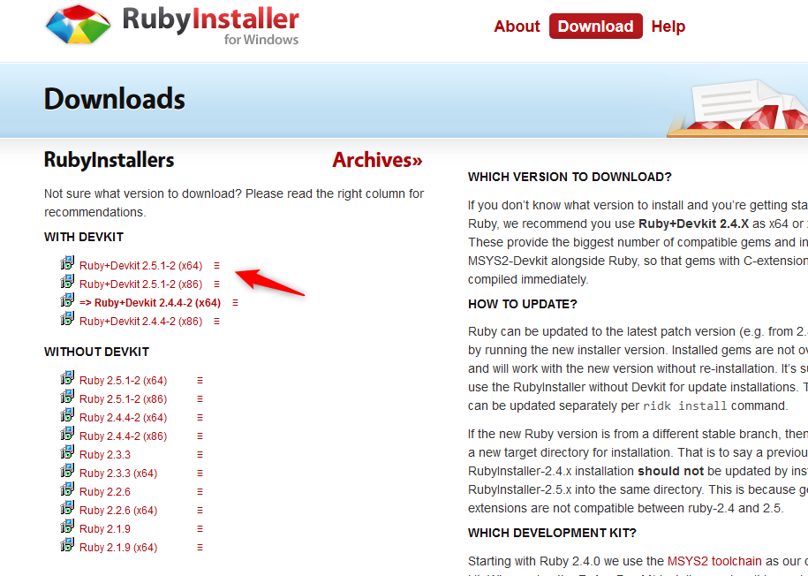Image resolution: width=808 pixels, height=576 pixels.
Task: Open info marker for Ruby 2.5.1-2 (x64)
Action: [200, 381]
